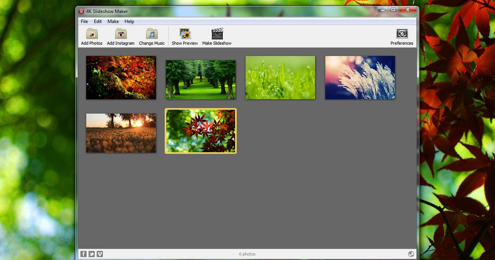Viewport: 495px width, 260px height.
Task: Click the Make Slideshow clapperboard icon
Action: pyautogui.click(x=217, y=34)
